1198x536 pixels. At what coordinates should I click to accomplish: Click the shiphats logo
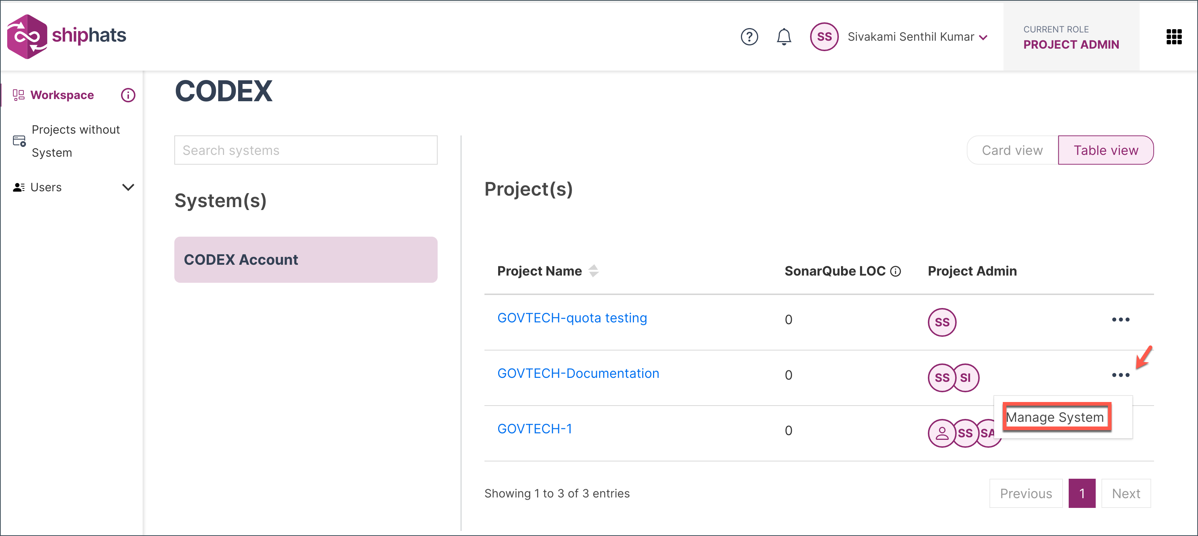click(x=67, y=36)
